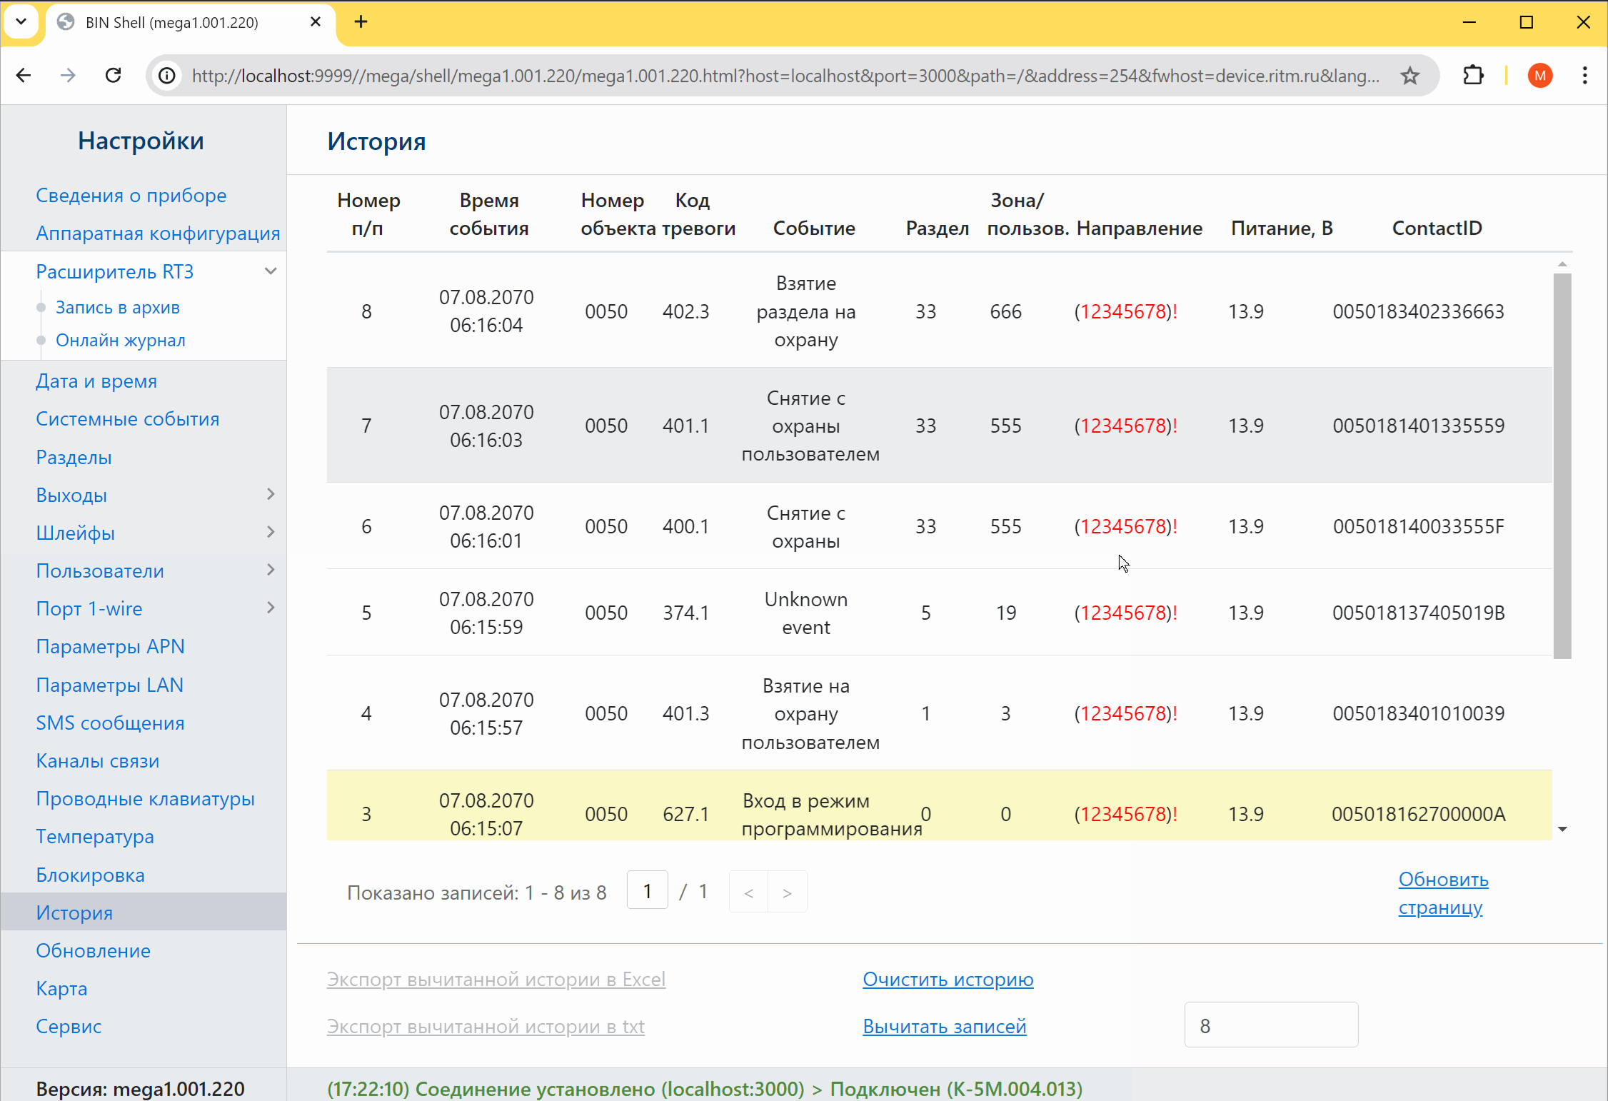1608x1101 pixels.
Task: Select Порт 1-wire in the sidebar
Action: [89, 609]
